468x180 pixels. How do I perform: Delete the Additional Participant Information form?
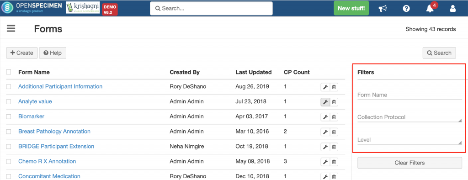coord(334,87)
